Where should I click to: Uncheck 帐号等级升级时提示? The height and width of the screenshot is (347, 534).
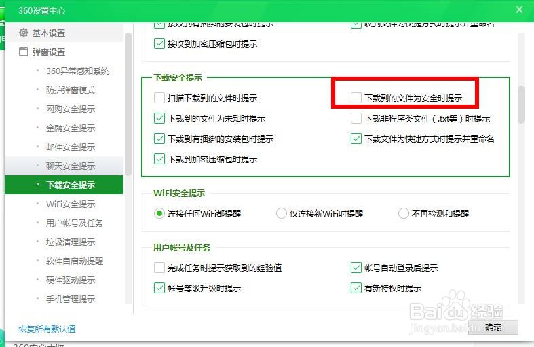pyautogui.click(x=159, y=288)
